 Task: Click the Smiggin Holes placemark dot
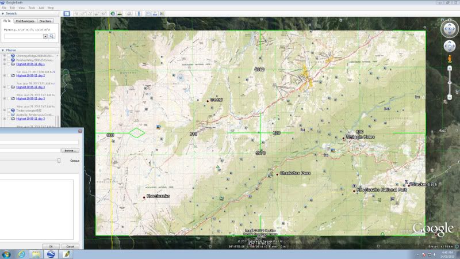343,138
